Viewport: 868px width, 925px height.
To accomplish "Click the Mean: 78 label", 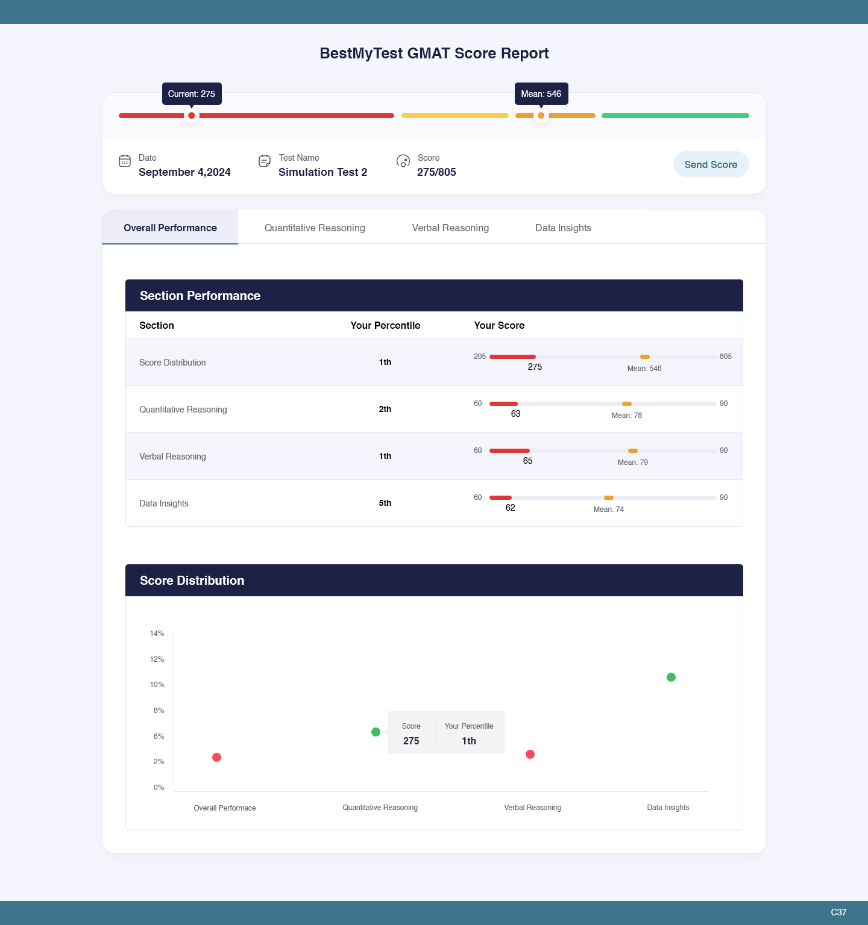I will (627, 416).
